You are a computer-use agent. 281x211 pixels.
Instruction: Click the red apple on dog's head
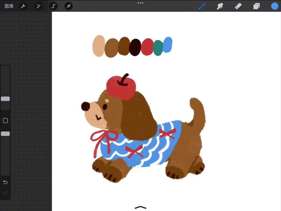click(x=121, y=88)
